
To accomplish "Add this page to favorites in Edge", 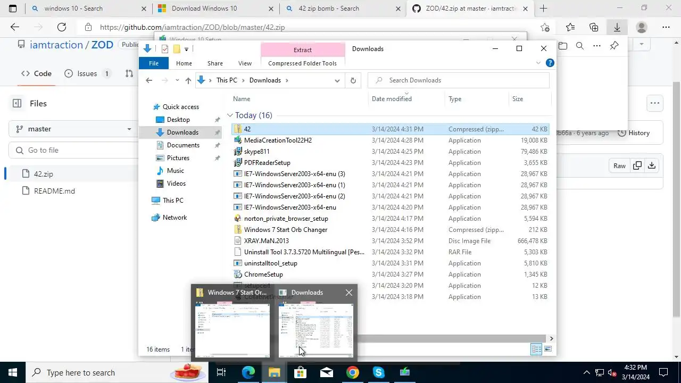I will (x=545, y=27).
